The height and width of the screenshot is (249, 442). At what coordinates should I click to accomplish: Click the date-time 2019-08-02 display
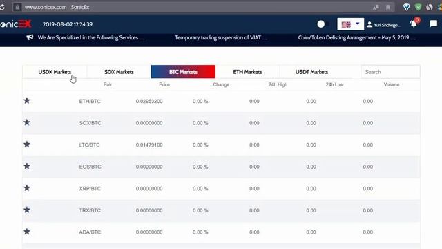[x=68, y=24]
